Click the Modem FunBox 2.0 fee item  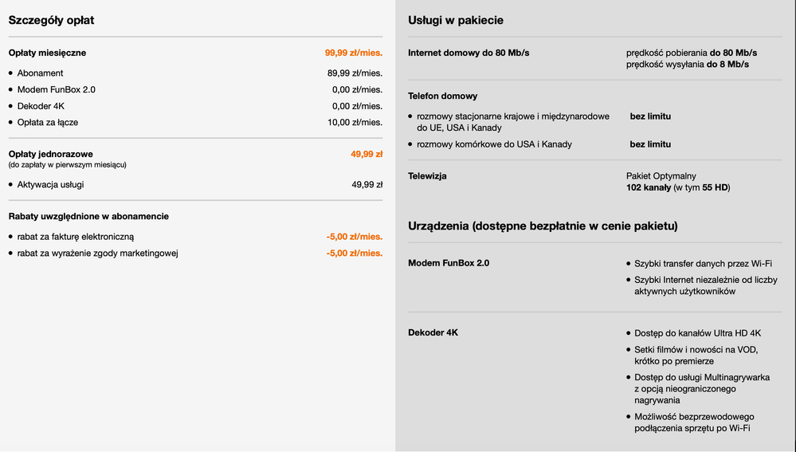(x=56, y=90)
